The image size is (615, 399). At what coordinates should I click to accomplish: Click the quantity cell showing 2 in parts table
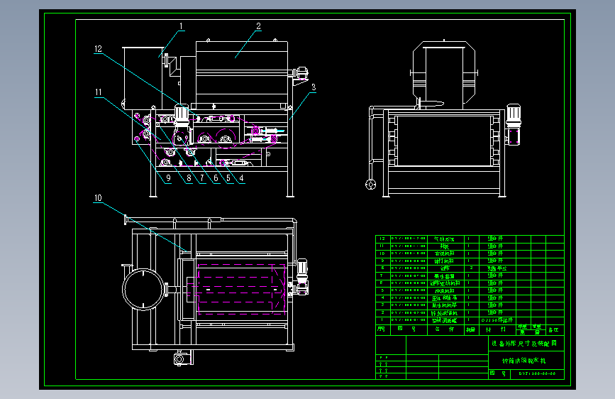coord(472,268)
